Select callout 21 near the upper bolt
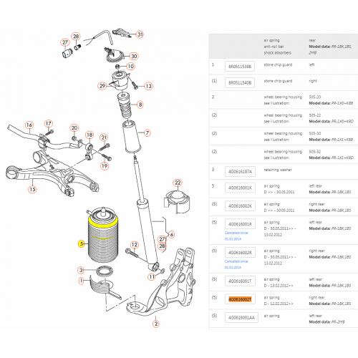 [x=104, y=137]
